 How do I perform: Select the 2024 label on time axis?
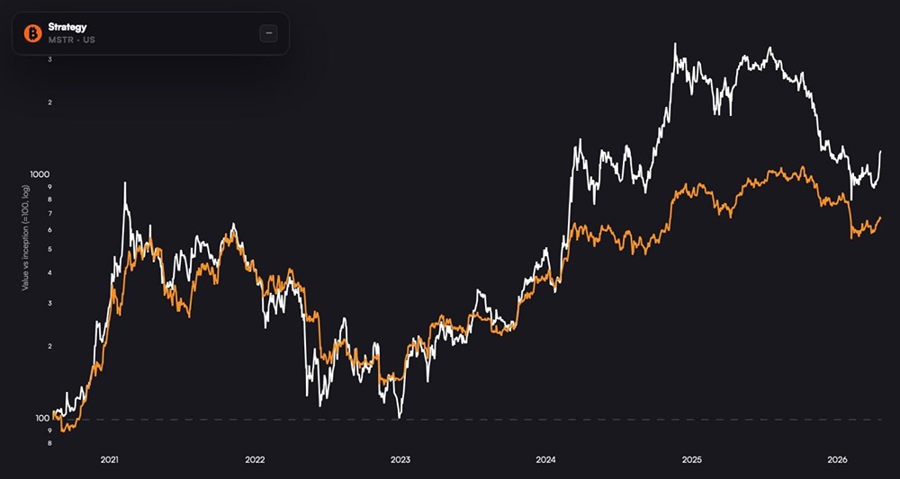546,459
